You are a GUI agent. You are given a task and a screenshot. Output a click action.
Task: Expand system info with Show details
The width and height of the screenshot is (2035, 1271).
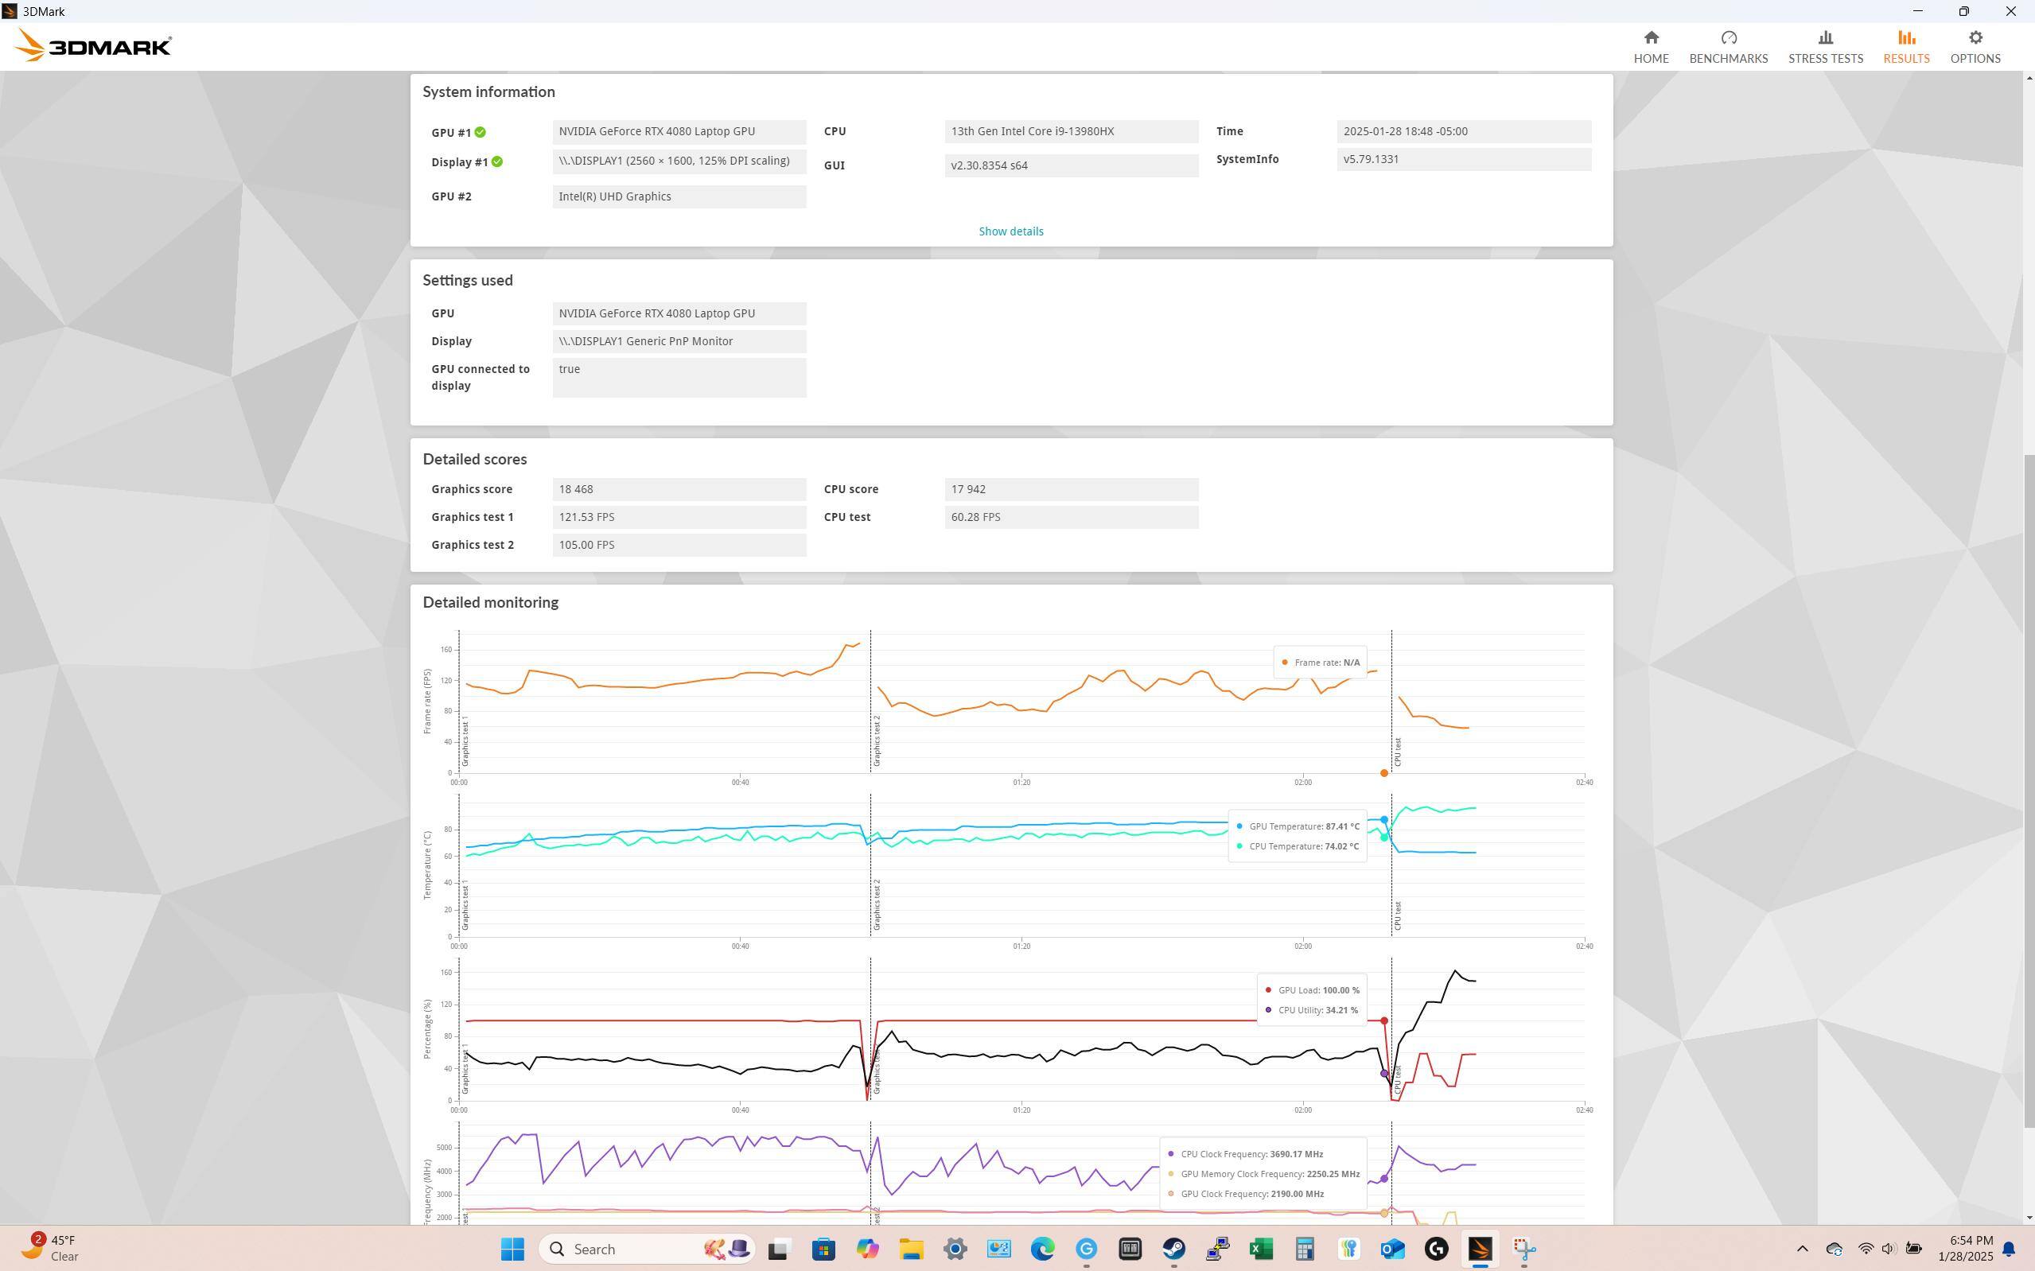1010,231
